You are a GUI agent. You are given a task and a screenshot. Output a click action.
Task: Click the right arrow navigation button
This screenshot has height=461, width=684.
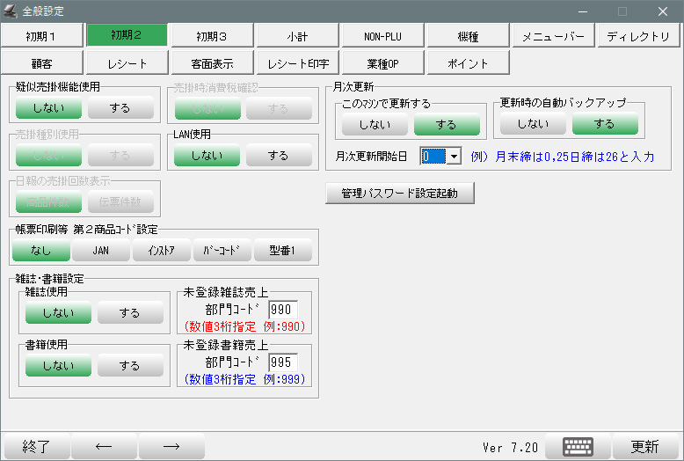point(171,446)
